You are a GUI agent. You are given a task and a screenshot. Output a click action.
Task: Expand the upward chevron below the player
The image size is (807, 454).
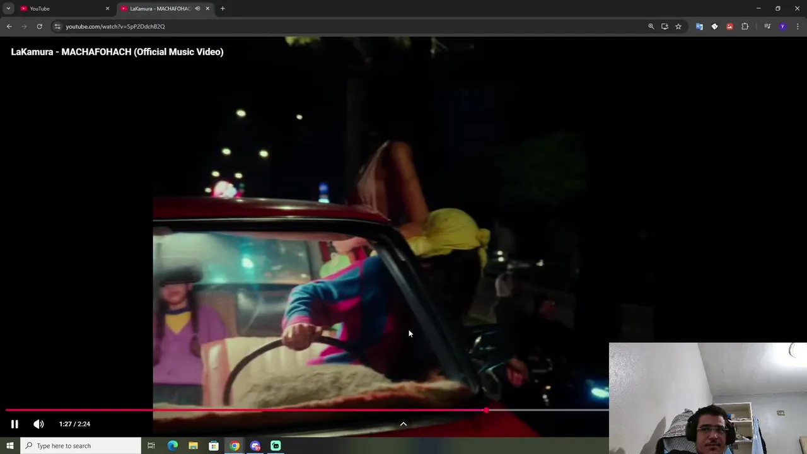click(403, 424)
